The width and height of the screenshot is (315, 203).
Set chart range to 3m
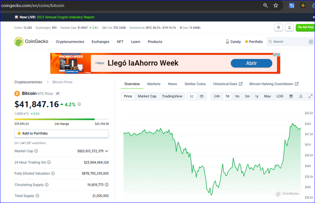[247, 96]
